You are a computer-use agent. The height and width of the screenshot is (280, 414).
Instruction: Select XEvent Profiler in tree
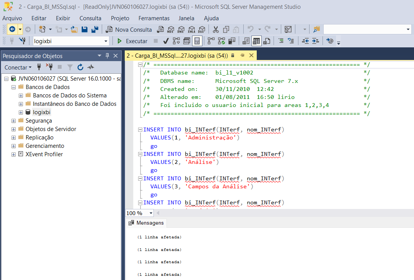pyautogui.click(x=44, y=154)
